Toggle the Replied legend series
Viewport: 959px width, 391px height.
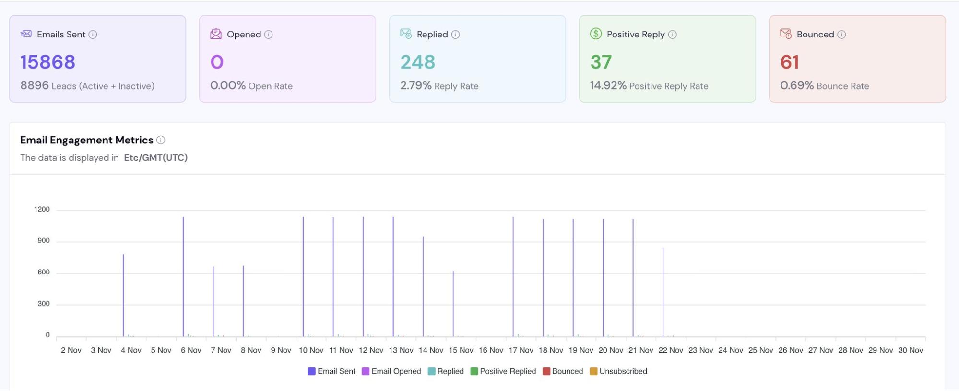446,371
